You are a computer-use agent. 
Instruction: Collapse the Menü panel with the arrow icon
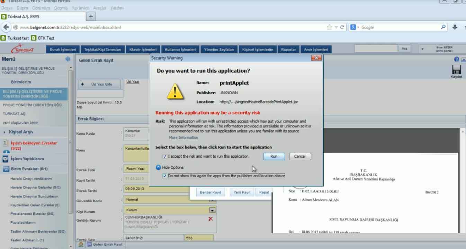[x=68, y=59]
